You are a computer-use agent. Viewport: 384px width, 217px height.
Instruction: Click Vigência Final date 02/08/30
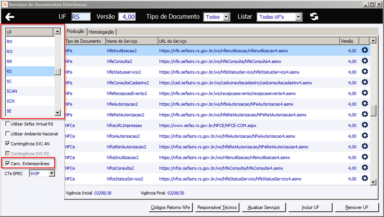point(176,193)
